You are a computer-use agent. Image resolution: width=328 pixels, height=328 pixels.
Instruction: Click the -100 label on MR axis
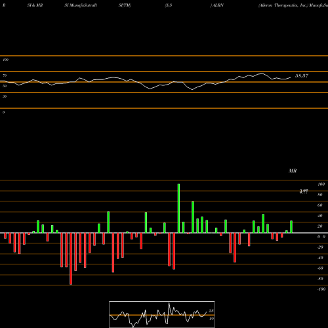321,289
